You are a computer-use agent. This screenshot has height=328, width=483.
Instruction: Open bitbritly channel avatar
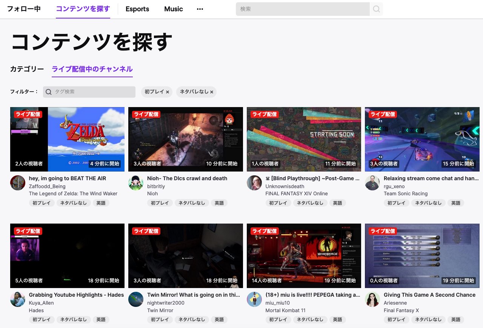tap(136, 183)
